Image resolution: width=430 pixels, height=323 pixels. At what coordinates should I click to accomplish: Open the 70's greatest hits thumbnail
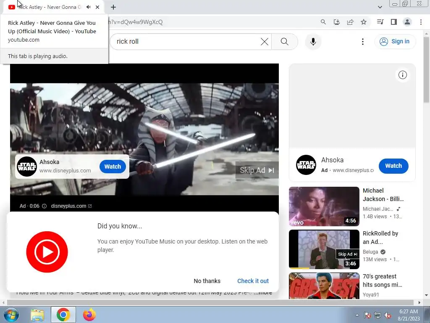(324, 286)
